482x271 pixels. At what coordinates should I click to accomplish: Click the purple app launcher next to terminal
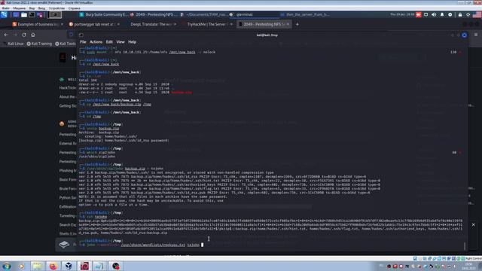[40, 14]
